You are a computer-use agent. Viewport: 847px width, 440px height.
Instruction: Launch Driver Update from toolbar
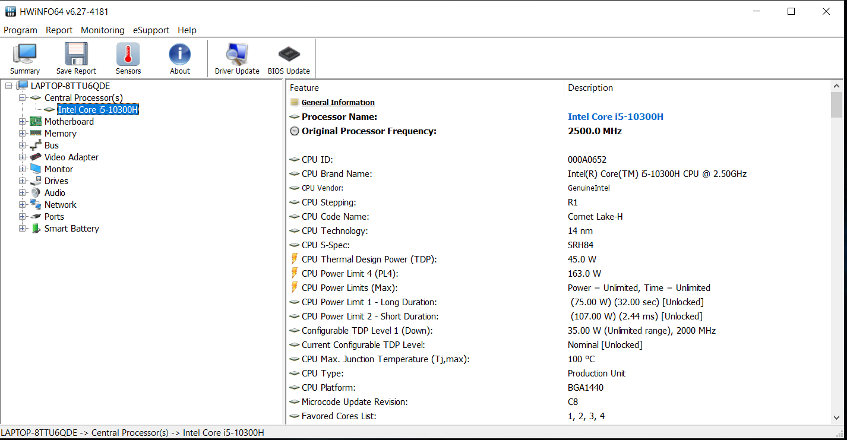point(237,55)
